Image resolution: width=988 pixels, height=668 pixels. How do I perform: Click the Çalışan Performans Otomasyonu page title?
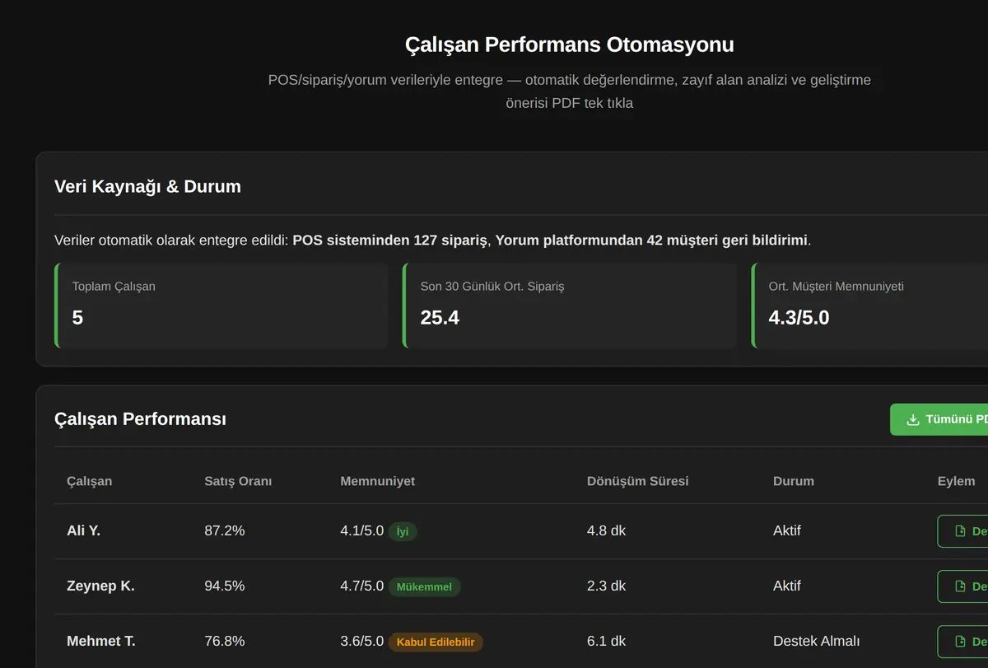[x=570, y=44]
